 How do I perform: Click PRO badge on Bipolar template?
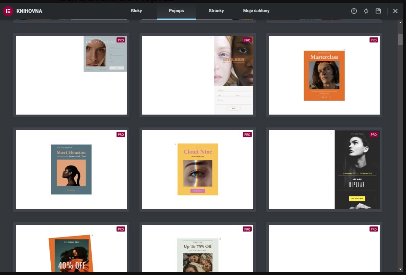[x=373, y=134]
